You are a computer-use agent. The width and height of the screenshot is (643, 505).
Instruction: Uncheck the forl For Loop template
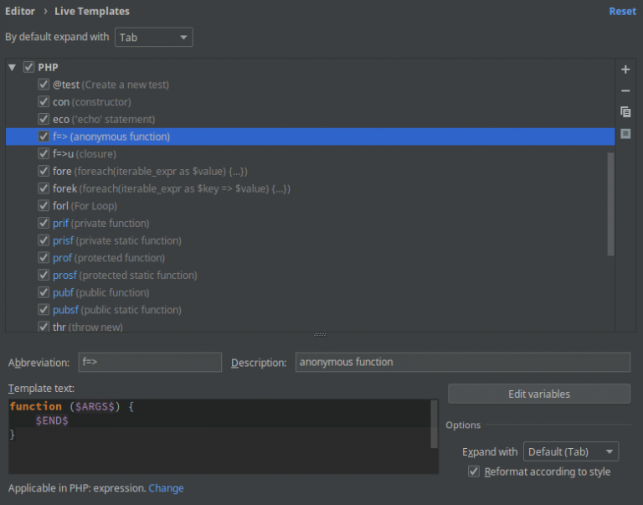point(44,205)
